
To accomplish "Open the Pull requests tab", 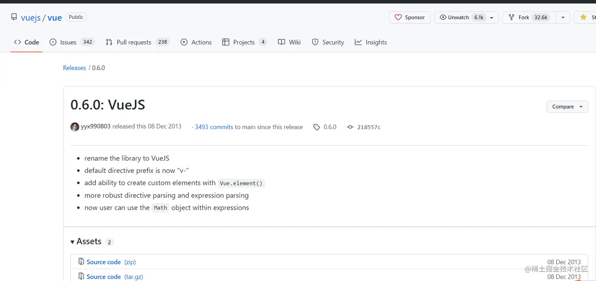I will 138,42.
